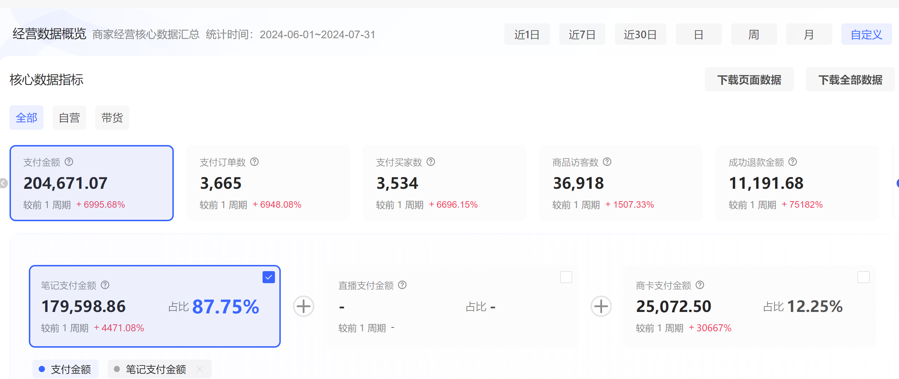Switch to the 带货 tab
899x379 pixels.
(x=112, y=118)
